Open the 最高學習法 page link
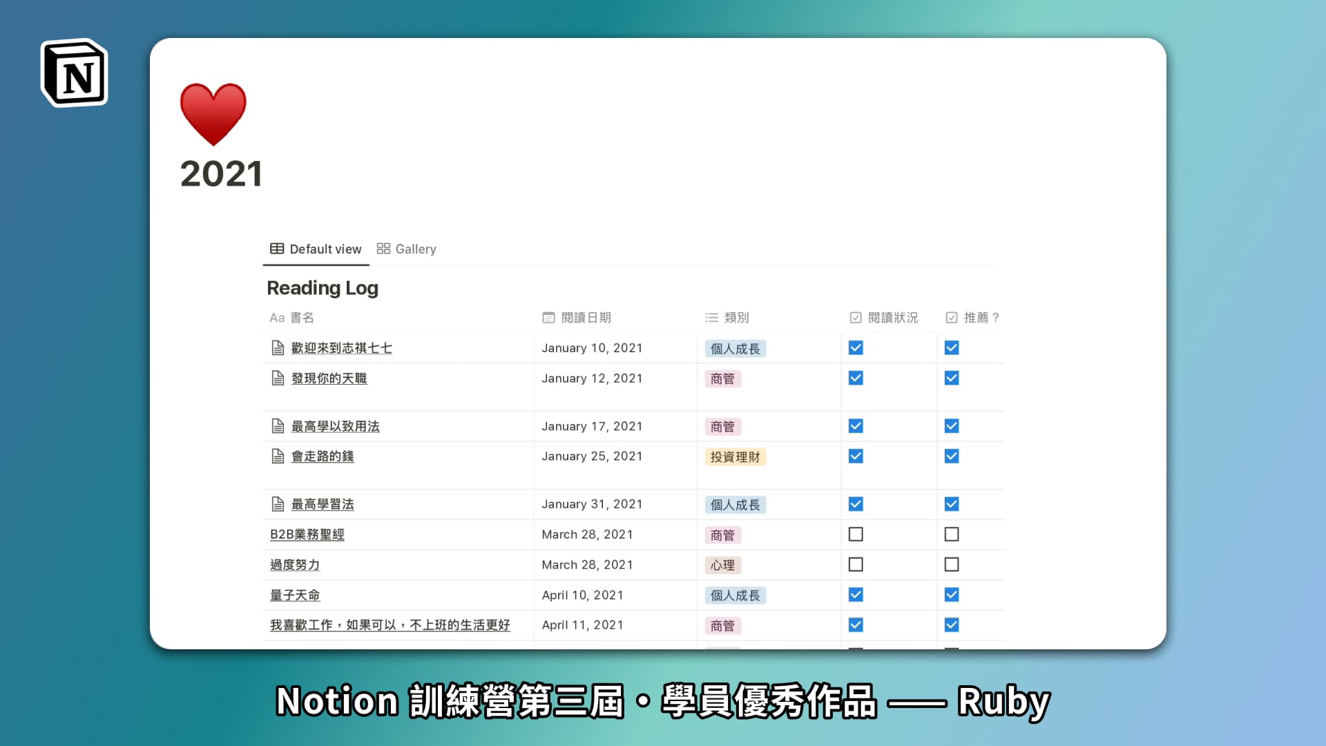Image resolution: width=1326 pixels, height=746 pixels. [321, 504]
